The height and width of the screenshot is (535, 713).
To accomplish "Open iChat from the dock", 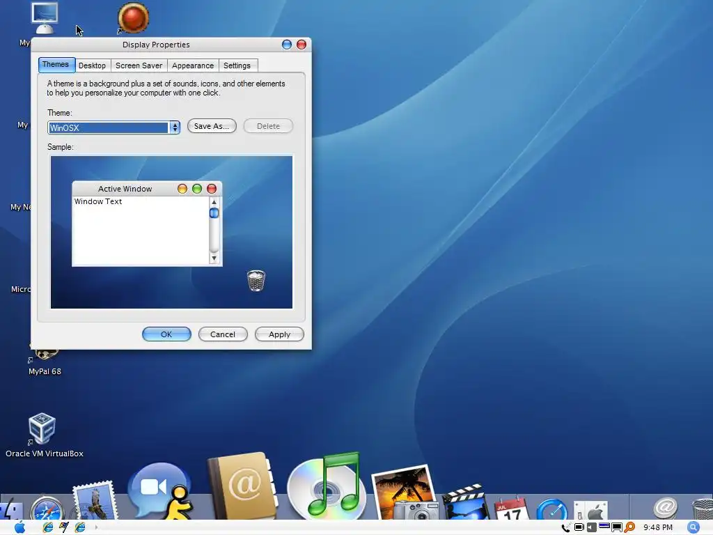I will pyautogui.click(x=162, y=491).
